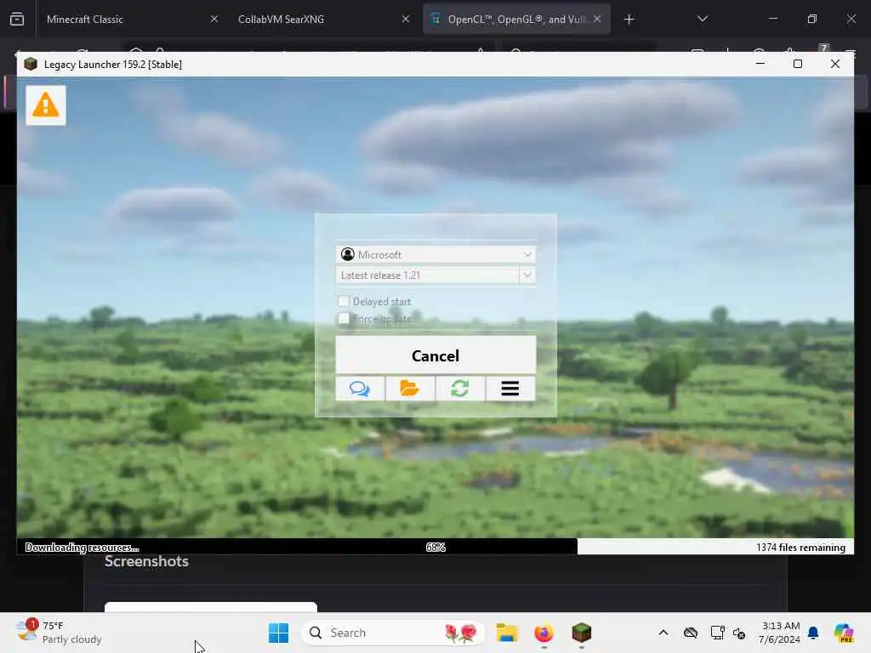
Task: Click the Legacy Launcher title bar block icon
Action: click(31, 64)
